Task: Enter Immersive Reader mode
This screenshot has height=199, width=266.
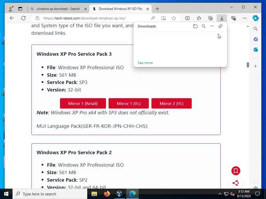Action: [163, 18]
